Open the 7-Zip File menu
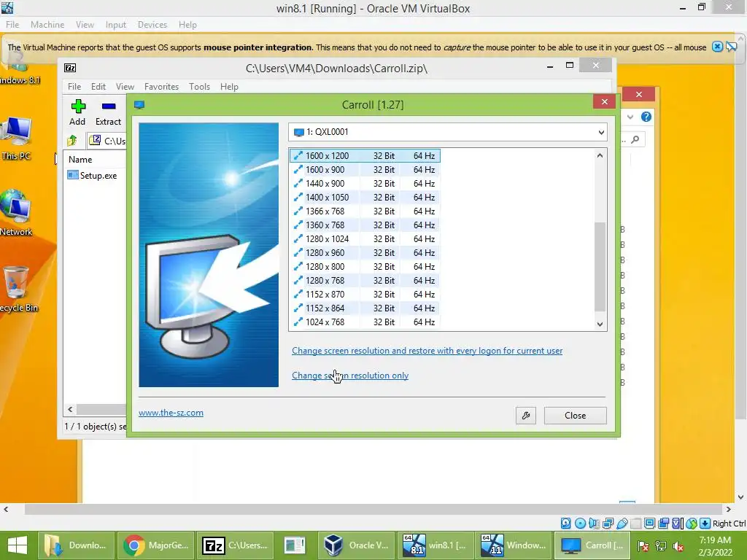This screenshot has width=747, height=560. coord(74,87)
